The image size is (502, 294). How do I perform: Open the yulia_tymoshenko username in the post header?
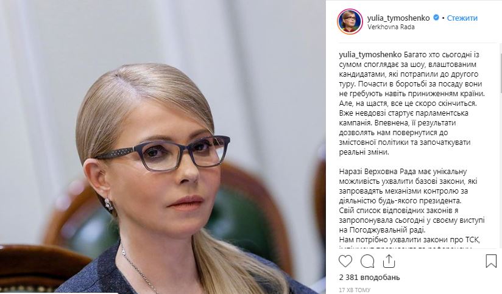(398, 18)
